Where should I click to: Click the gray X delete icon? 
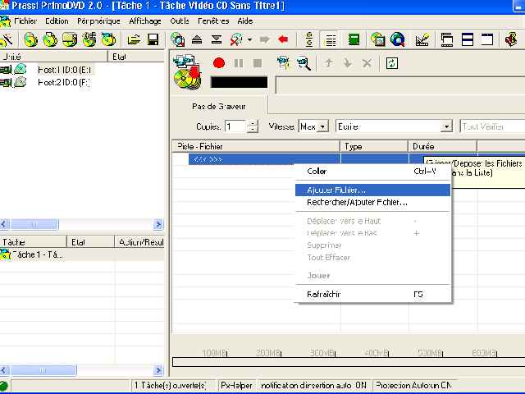[367, 63]
